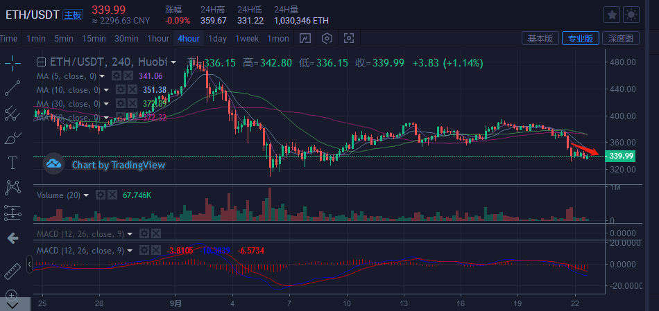Select the zoom-in magnifier tool
This screenshot has height=311, width=659.
tap(12, 294)
